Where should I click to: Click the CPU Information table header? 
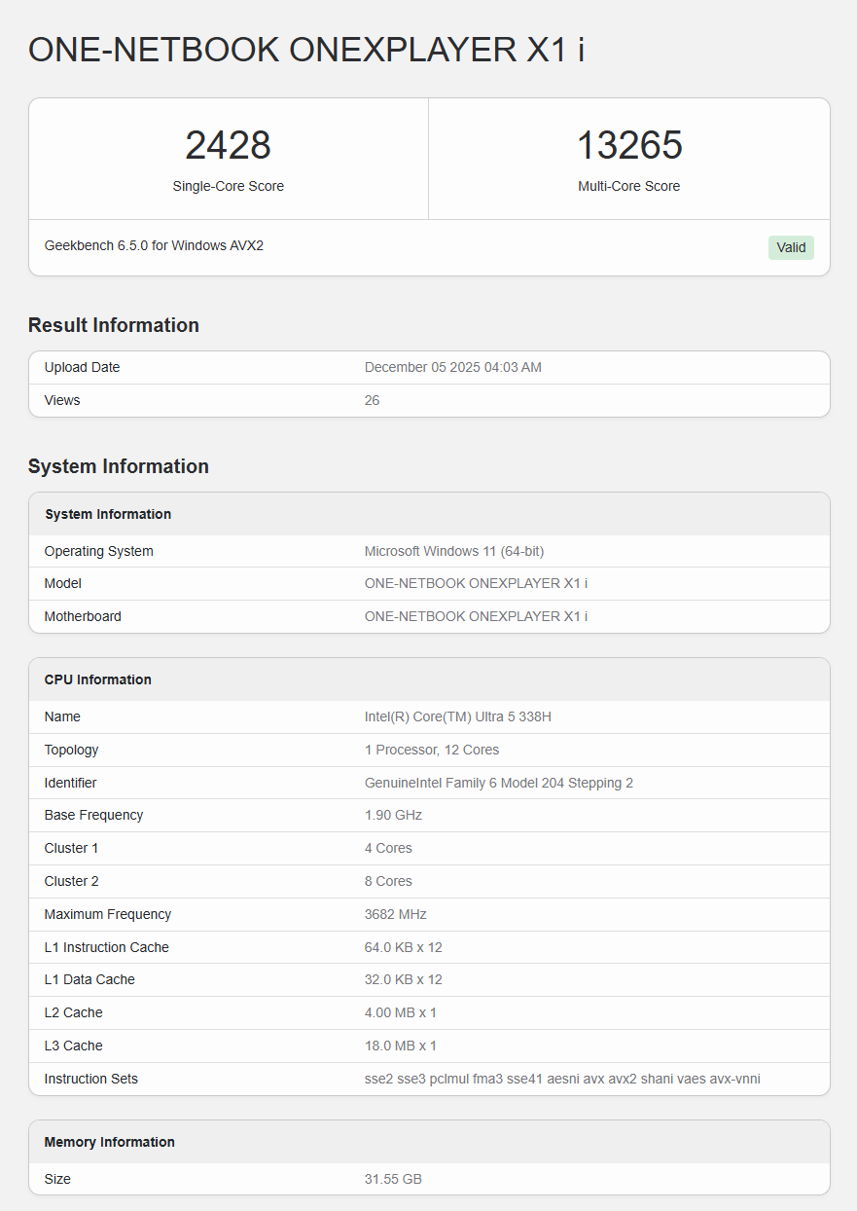[x=98, y=679]
